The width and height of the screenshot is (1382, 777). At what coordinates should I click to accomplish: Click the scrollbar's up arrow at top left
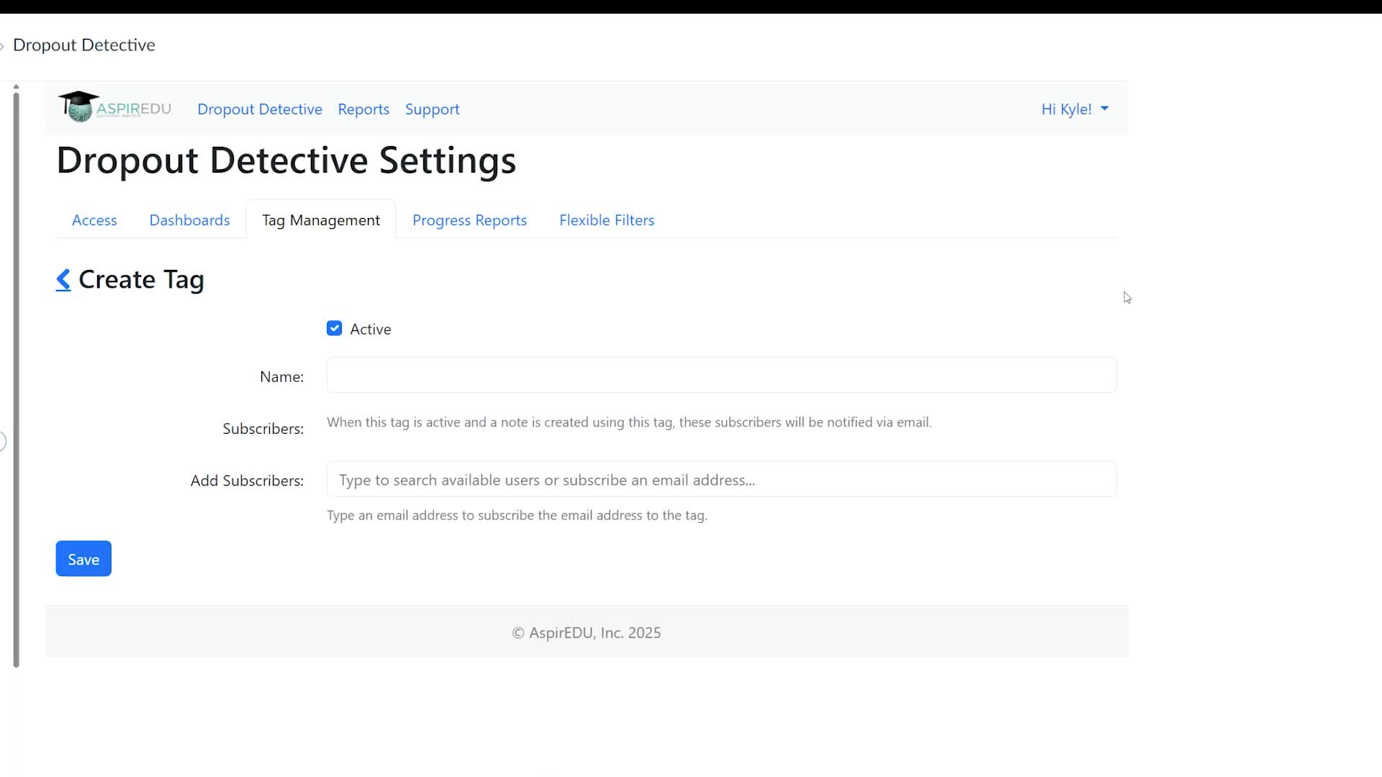coord(16,87)
